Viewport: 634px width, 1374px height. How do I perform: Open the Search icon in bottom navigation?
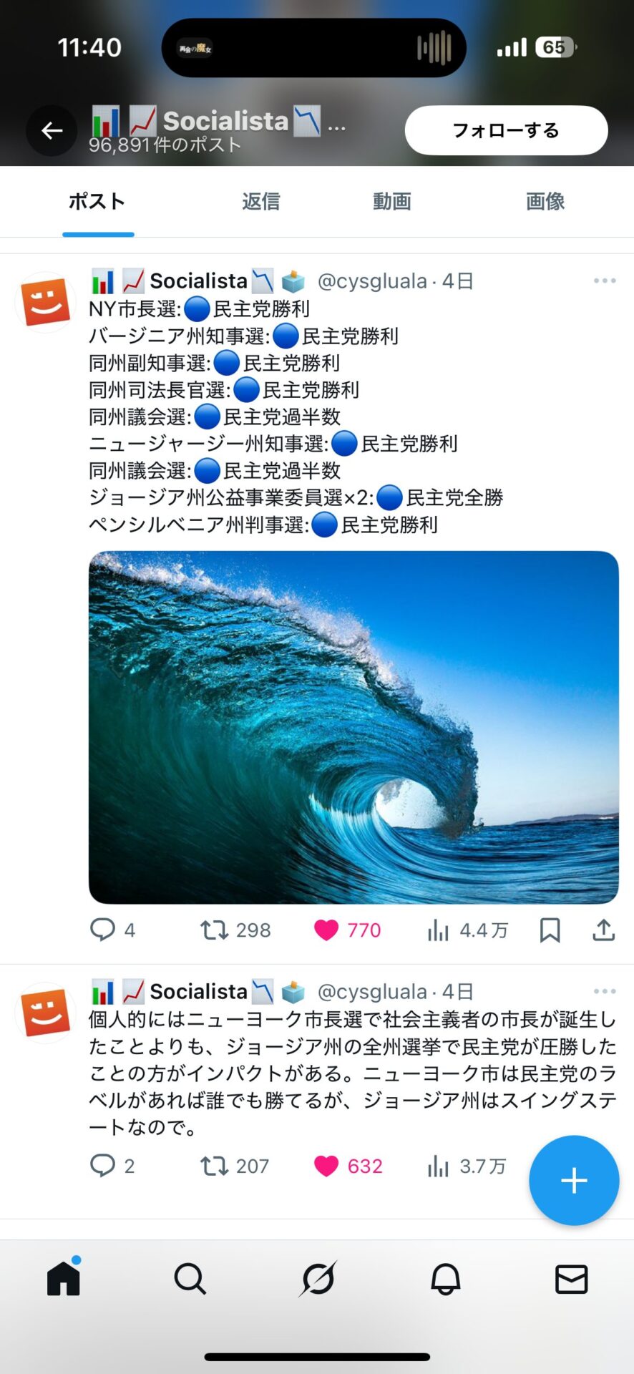coord(190,1281)
